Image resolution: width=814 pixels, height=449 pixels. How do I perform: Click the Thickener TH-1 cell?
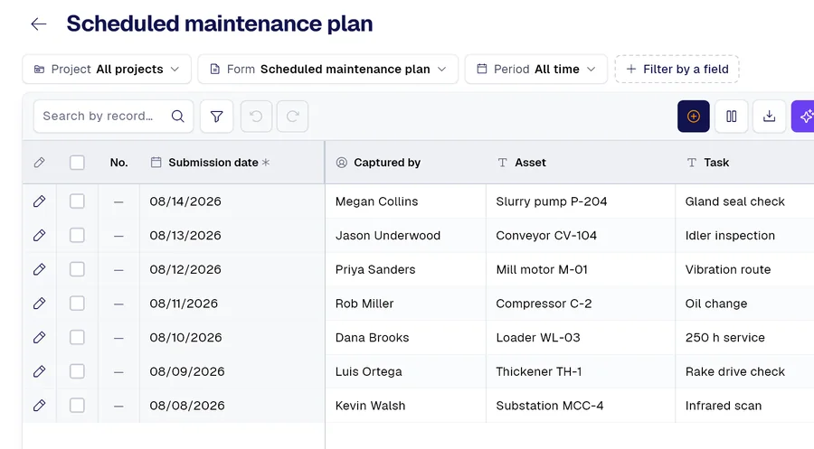tap(581, 371)
